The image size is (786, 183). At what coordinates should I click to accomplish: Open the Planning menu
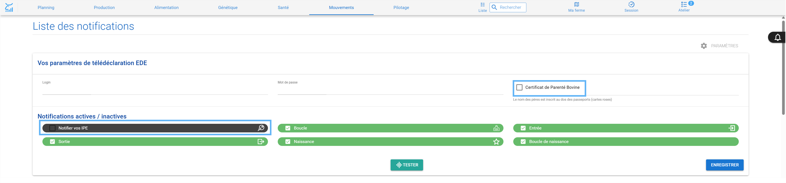pyautogui.click(x=46, y=7)
